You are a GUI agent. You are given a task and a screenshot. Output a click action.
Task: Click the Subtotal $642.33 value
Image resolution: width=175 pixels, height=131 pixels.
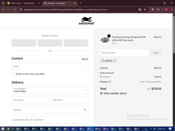point(157,68)
